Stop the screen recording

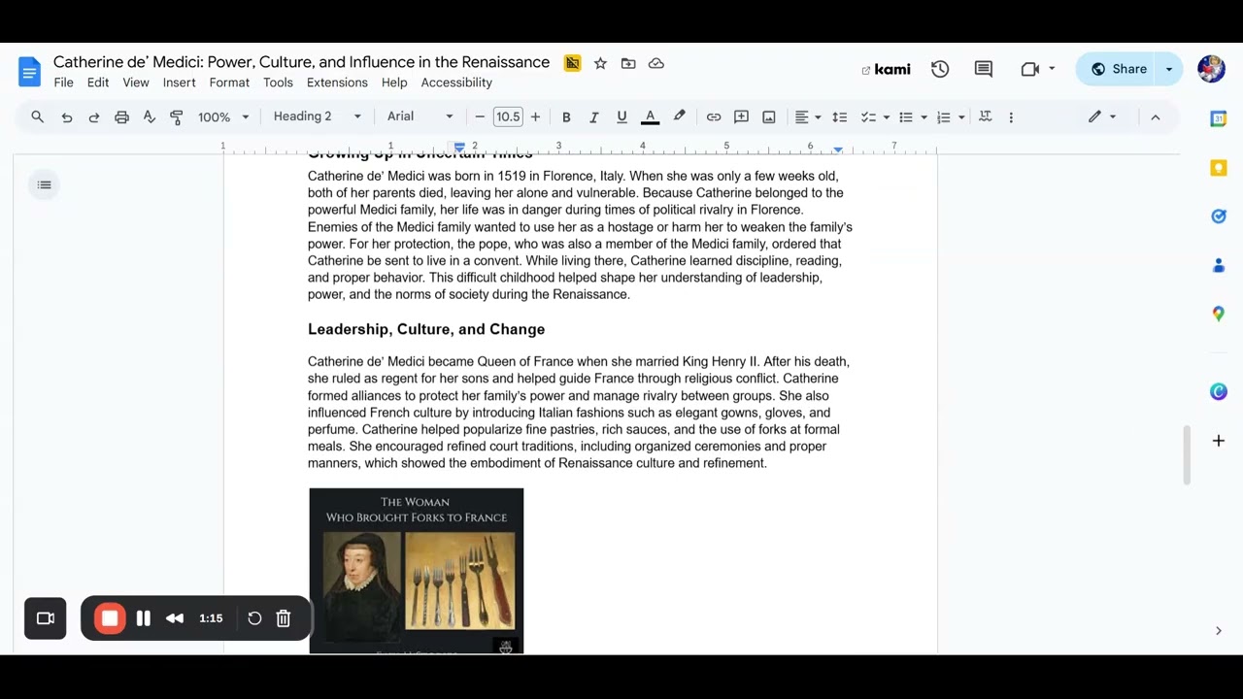(110, 618)
